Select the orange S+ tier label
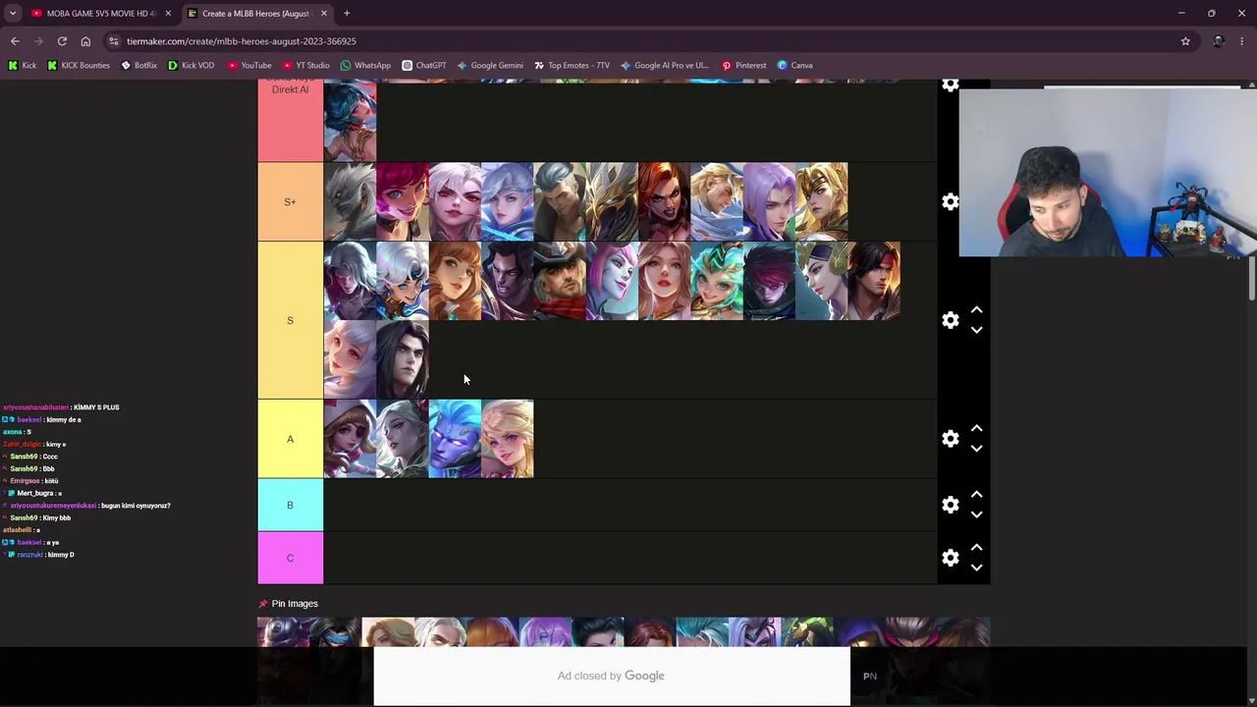 coord(290,201)
